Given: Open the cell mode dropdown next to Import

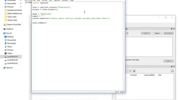Looking at the screenshot, I should (x=127, y=33).
